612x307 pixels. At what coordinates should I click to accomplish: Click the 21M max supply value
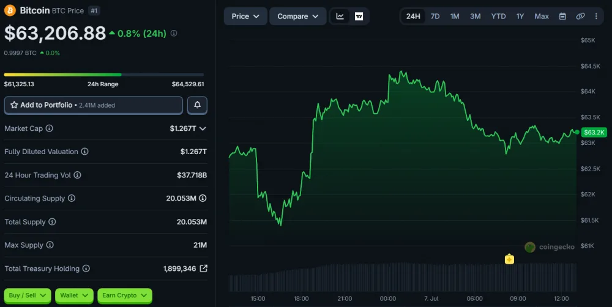click(200, 245)
